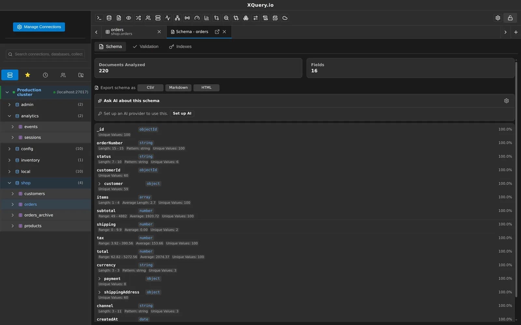Open the users icon in top toolbar
This screenshot has height=325, width=521.
coord(148,18)
